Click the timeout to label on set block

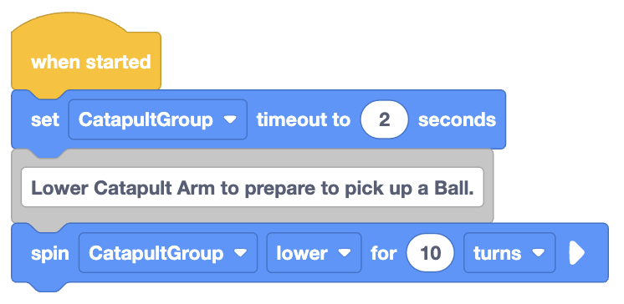(x=304, y=119)
